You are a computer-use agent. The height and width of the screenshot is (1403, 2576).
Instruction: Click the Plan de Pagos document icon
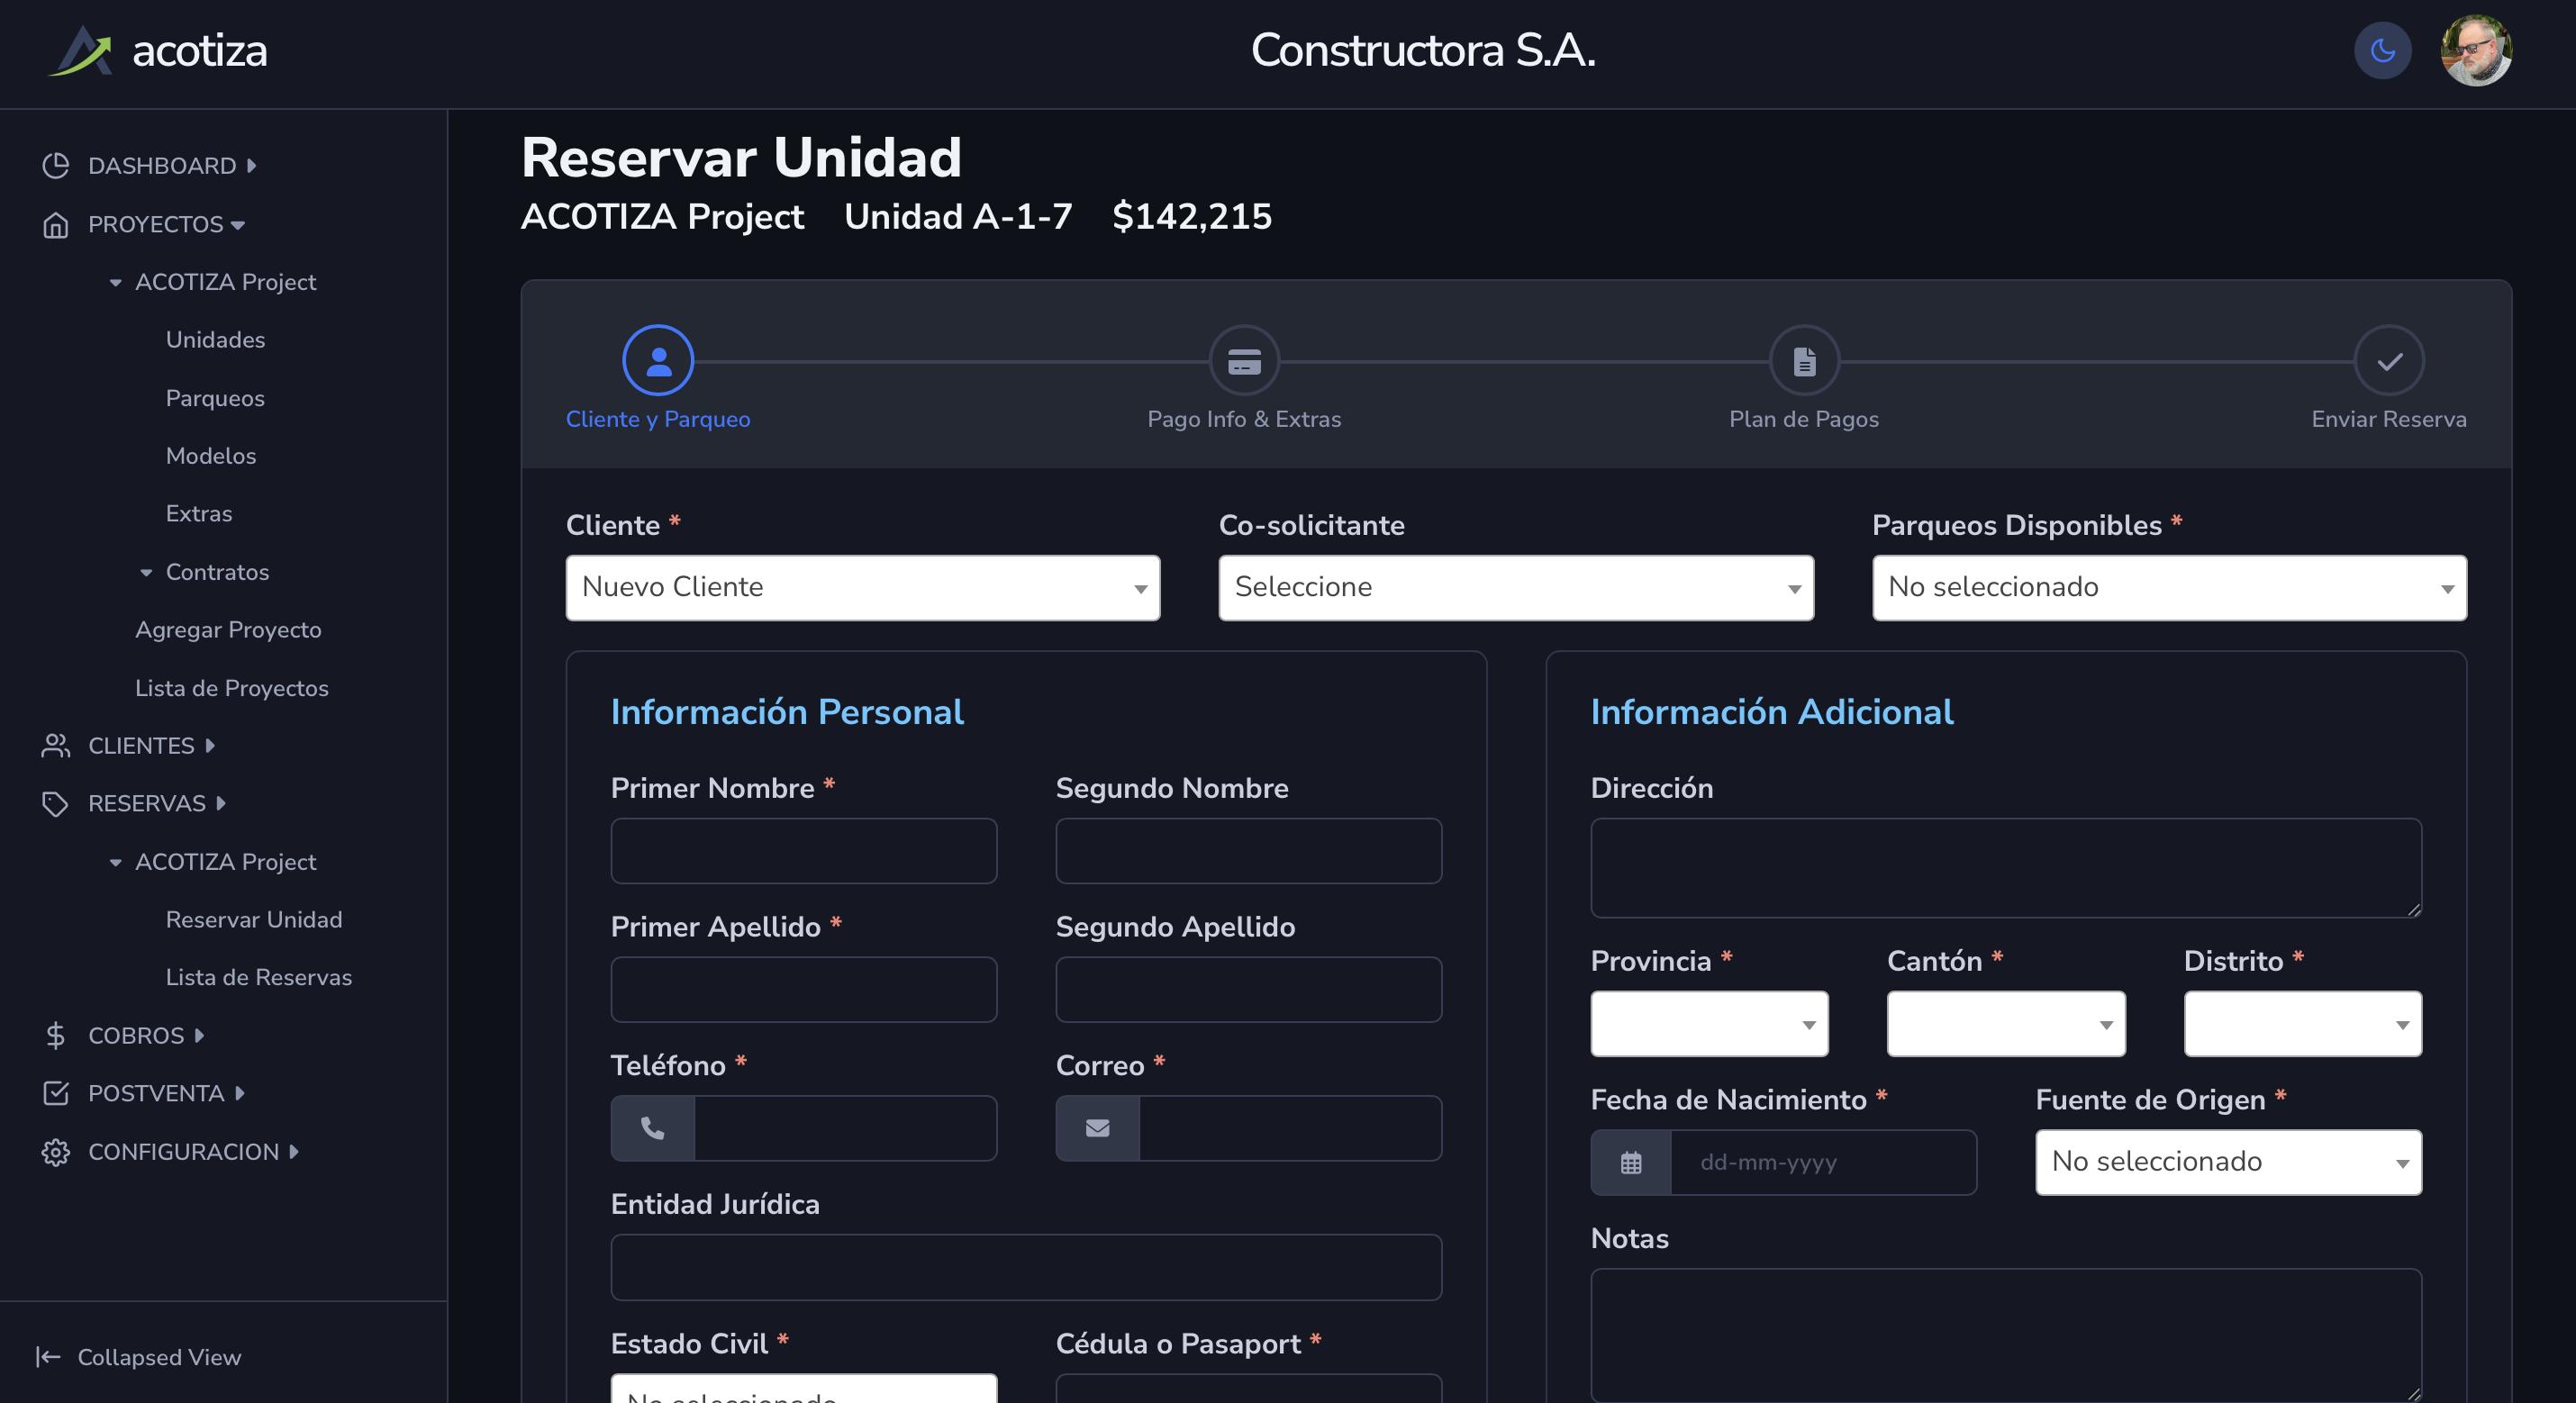tap(1803, 361)
